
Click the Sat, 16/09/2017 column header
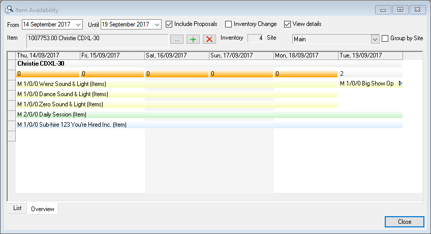[177, 55]
